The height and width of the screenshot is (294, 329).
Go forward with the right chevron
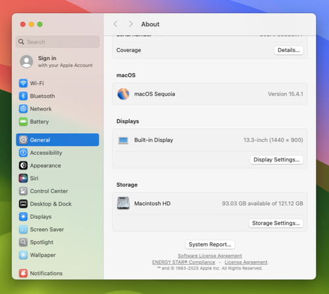(131, 24)
